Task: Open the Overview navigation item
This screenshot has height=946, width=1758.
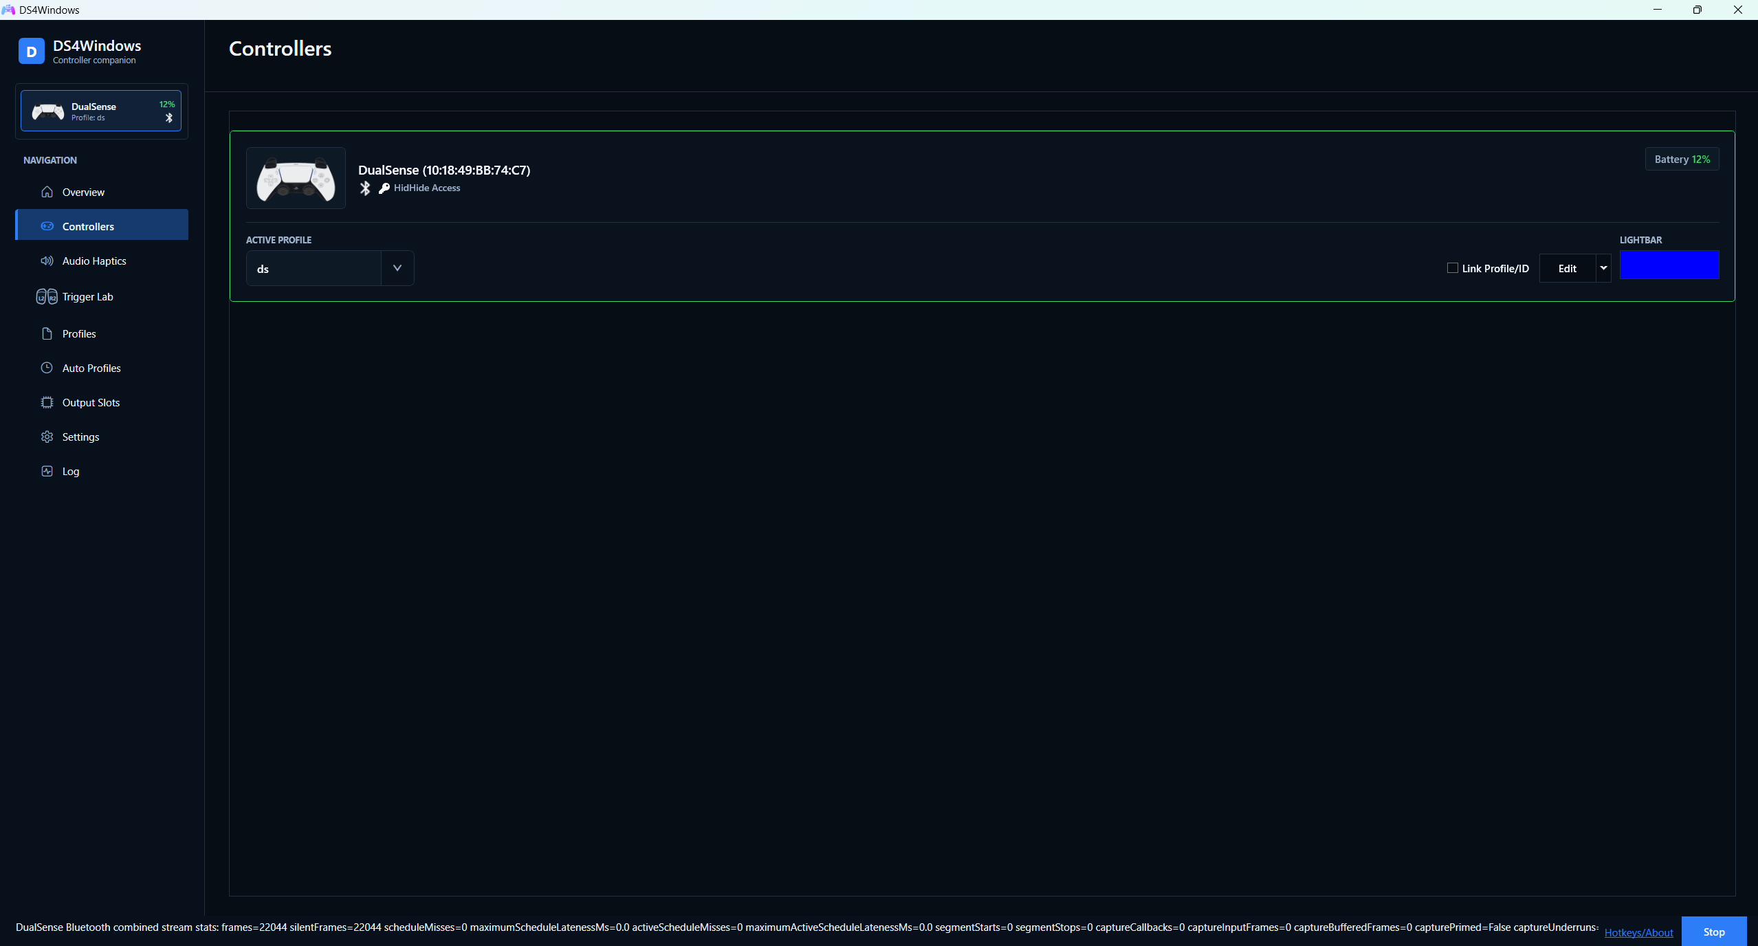Action: [x=102, y=192]
